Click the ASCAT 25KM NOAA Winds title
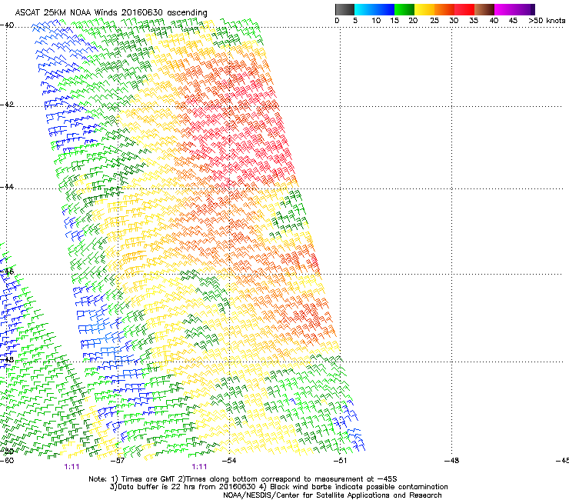Viewport: 569px width, 500px height. pos(111,12)
